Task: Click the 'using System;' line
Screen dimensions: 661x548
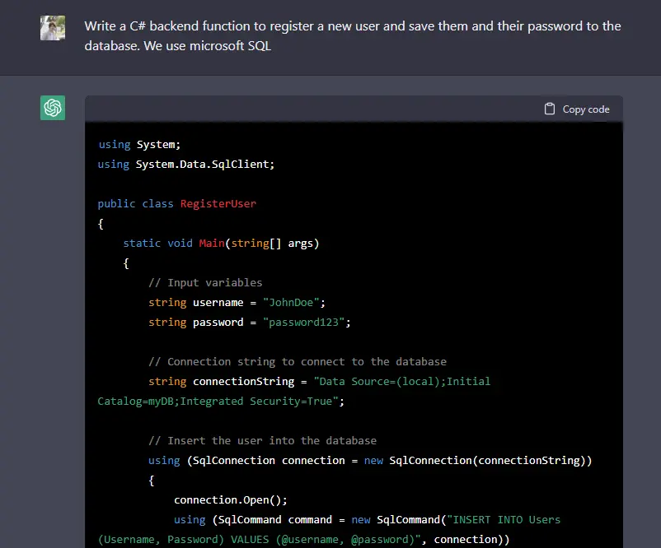Action: [138, 144]
